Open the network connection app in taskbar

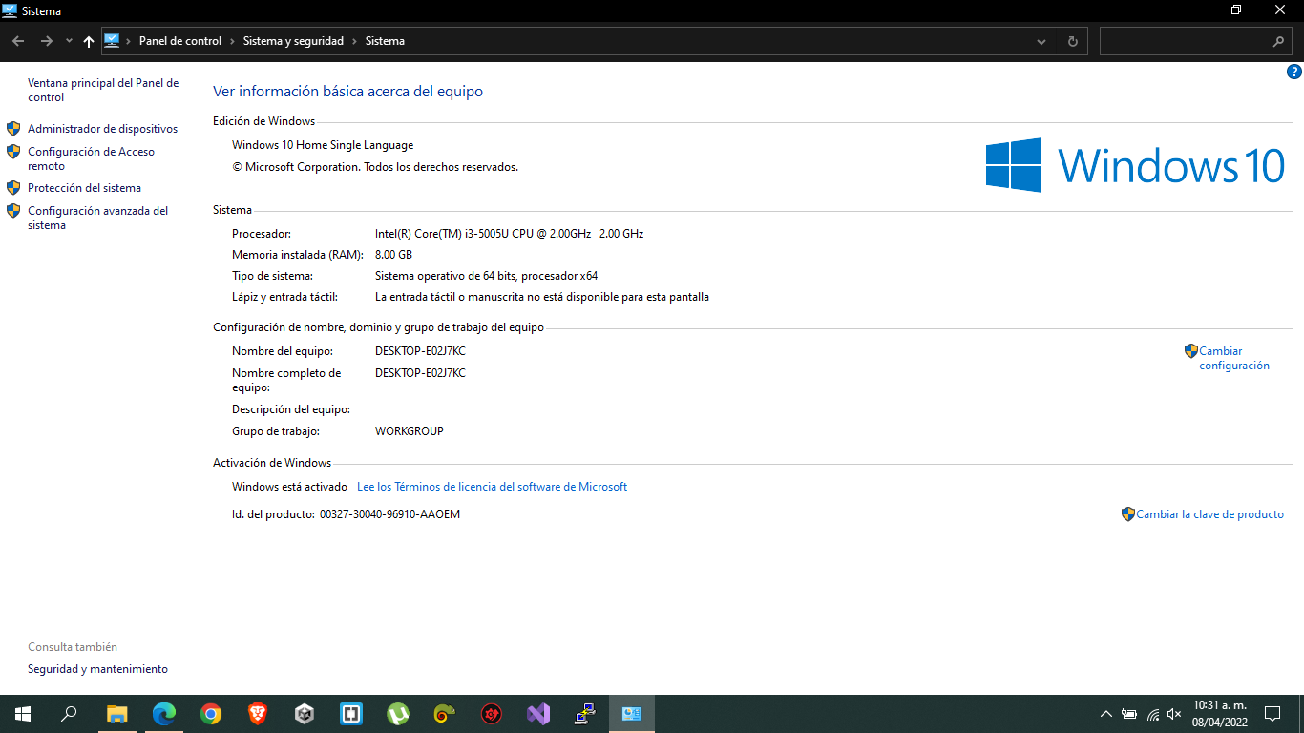click(585, 713)
